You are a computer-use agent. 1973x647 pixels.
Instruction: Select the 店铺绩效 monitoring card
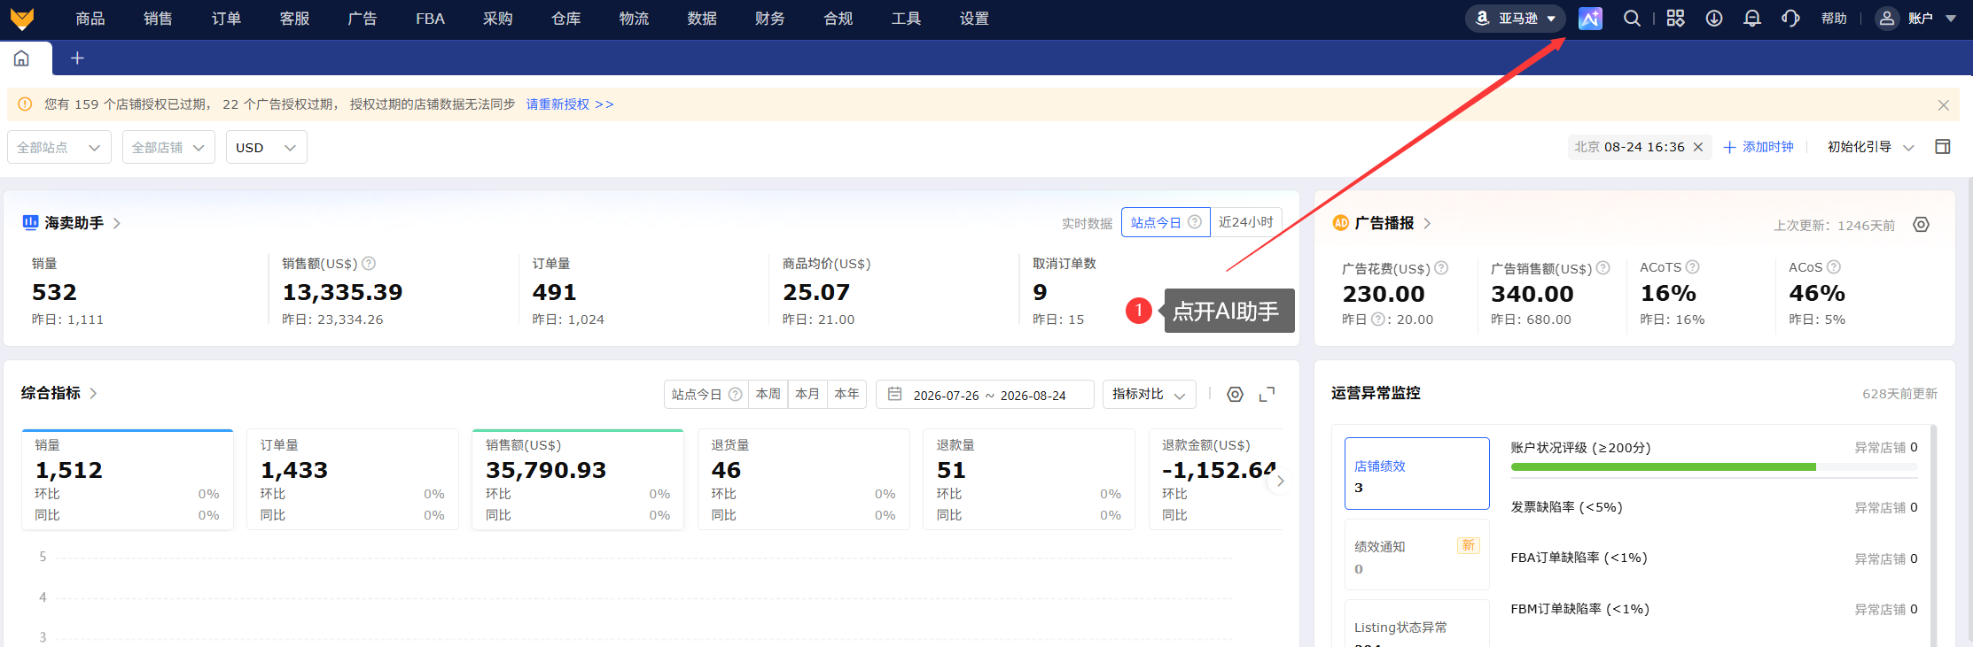[x=1416, y=474]
